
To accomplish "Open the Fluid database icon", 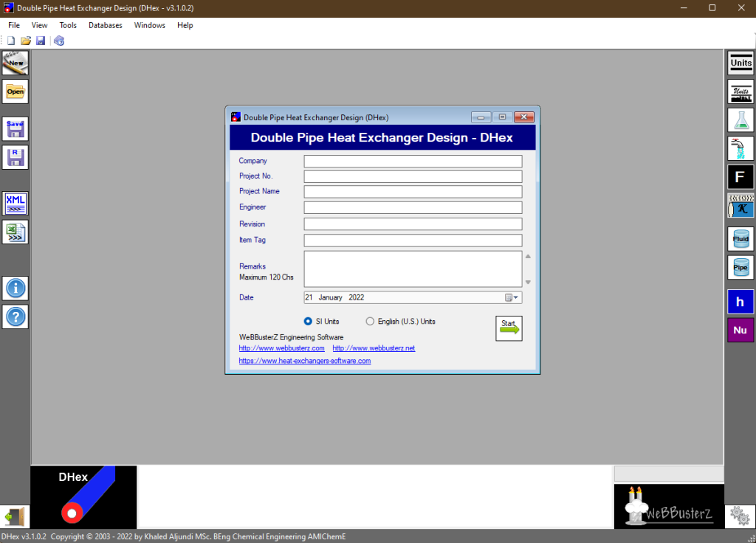I will tap(740, 239).
